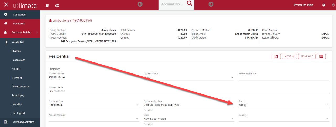Image resolution: width=336 pixels, height=127 pixels.
Task: Click the Account No search field
Action: (172, 4)
